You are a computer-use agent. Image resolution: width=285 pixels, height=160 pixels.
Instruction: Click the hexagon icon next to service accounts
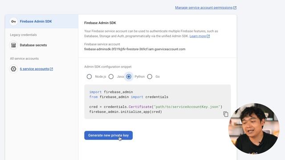[x=13, y=69]
